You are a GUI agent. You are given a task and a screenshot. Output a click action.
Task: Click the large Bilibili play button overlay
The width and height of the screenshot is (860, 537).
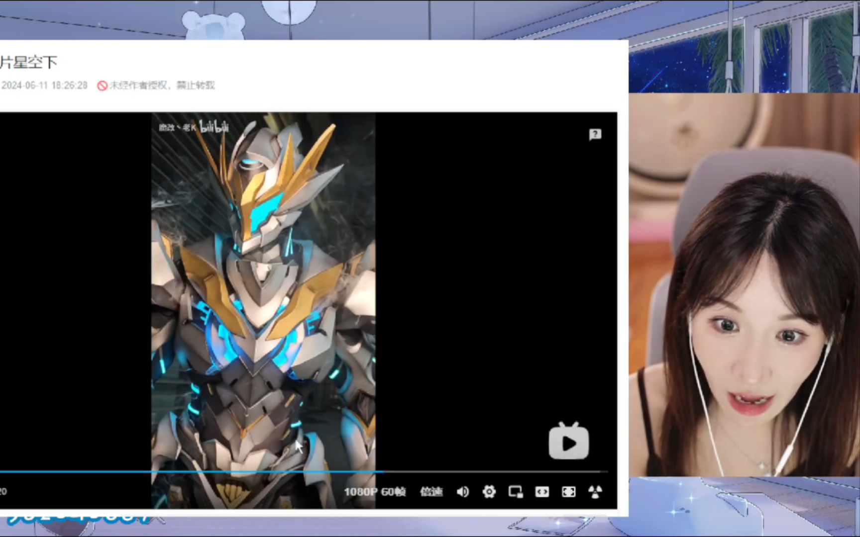[x=569, y=441]
